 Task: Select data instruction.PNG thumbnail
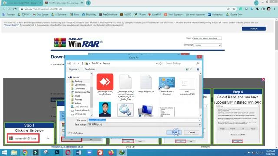coord(187,87)
